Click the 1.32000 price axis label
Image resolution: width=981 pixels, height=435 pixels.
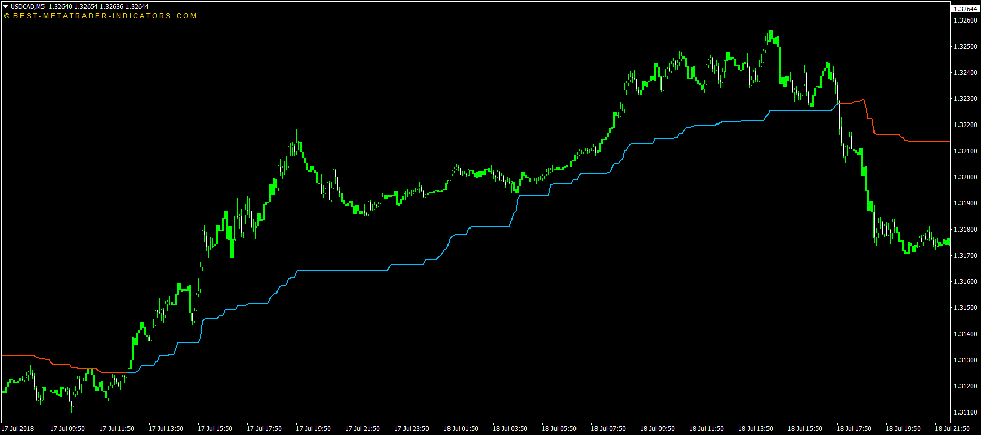pyautogui.click(x=965, y=177)
